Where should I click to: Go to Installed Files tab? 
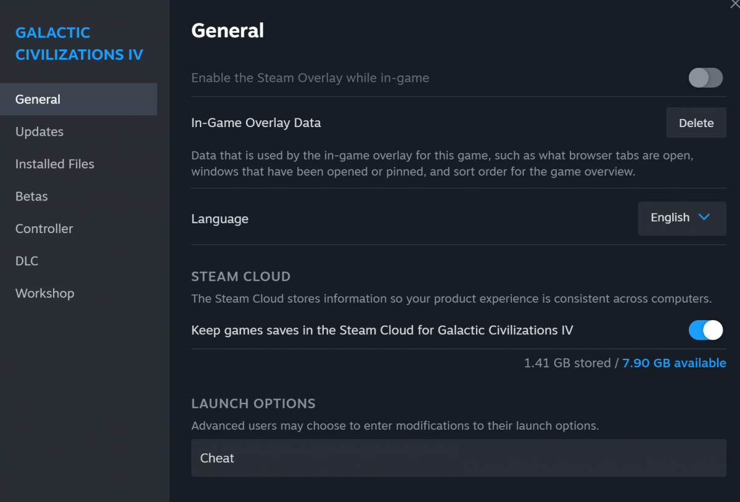(78, 164)
